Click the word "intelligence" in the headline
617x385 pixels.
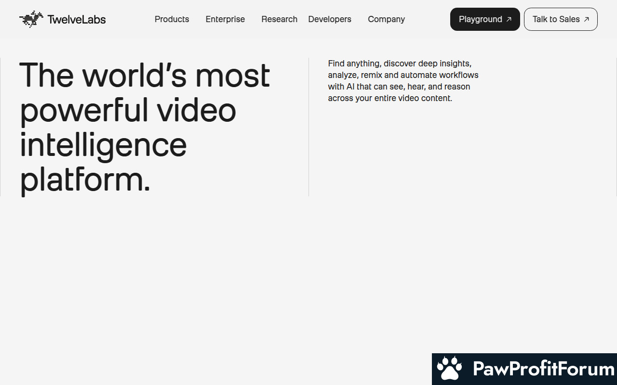point(103,145)
